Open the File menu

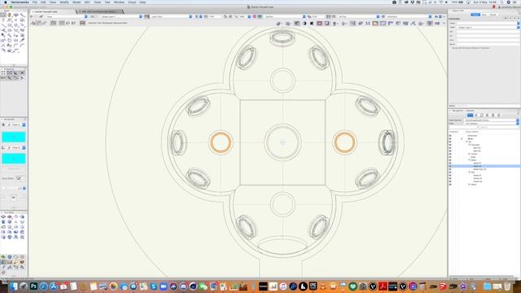[x=35, y=2]
